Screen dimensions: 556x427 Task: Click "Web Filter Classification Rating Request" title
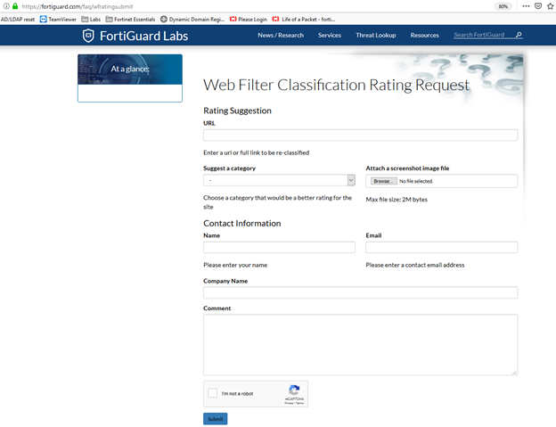coord(336,85)
